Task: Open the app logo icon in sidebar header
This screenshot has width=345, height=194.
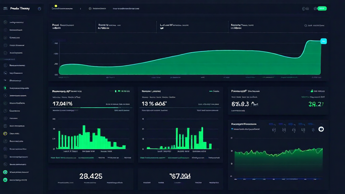Action: 5,8
